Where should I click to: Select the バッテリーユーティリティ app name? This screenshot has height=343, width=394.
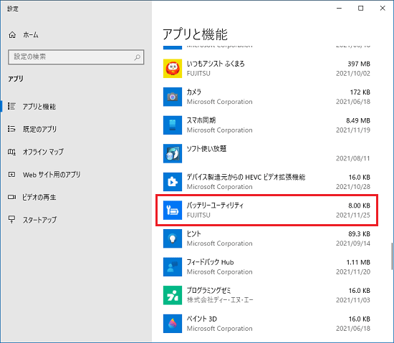(x=215, y=206)
